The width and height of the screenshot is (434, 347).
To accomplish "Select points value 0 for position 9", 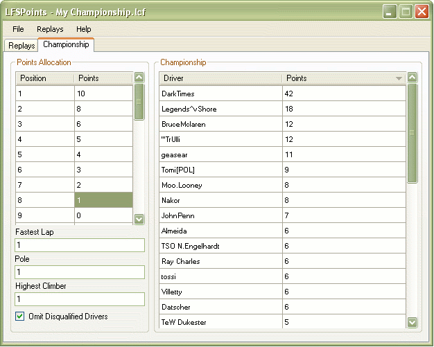I will (x=103, y=215).
